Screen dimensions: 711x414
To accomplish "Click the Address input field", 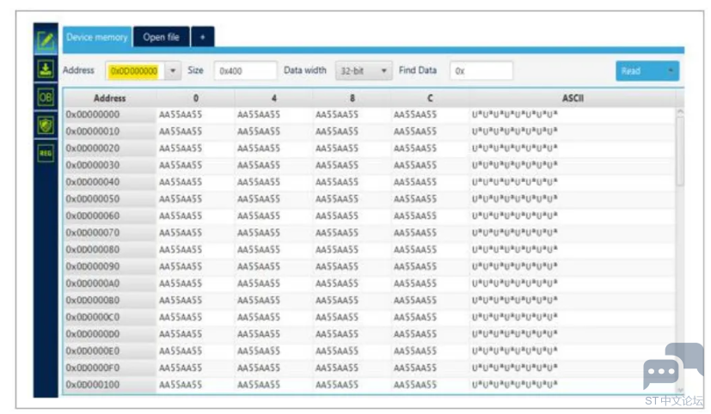I will (x=133, y=71).
